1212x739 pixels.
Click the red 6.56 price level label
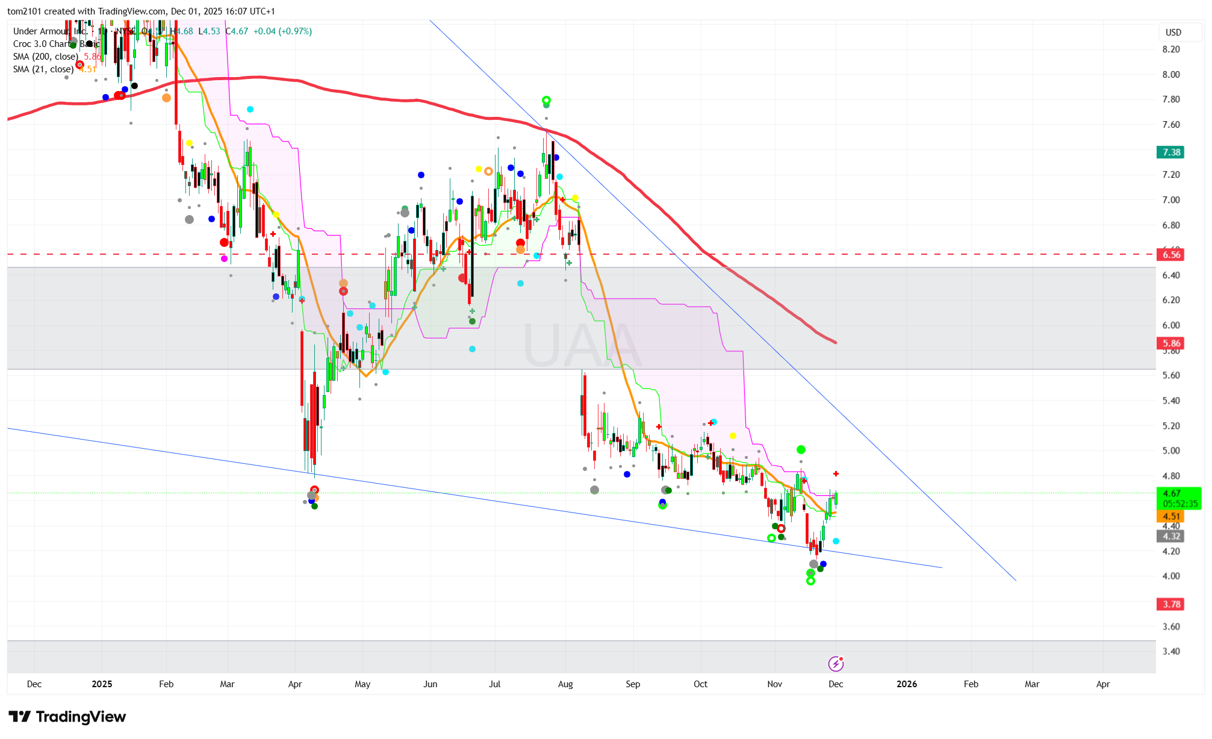coord(1170,255)
